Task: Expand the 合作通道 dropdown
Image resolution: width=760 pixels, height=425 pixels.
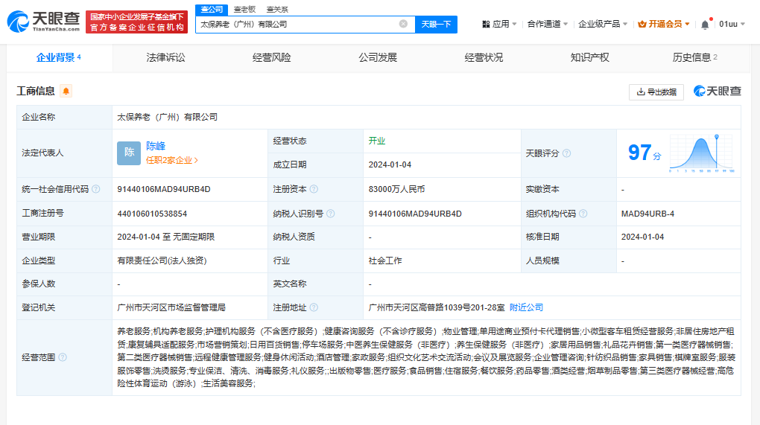Action: point(547,24)
